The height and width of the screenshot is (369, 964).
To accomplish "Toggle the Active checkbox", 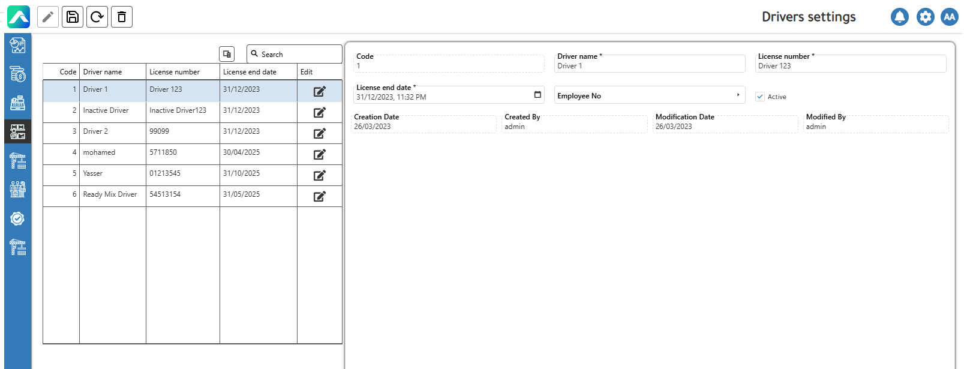I will (760, 97).
